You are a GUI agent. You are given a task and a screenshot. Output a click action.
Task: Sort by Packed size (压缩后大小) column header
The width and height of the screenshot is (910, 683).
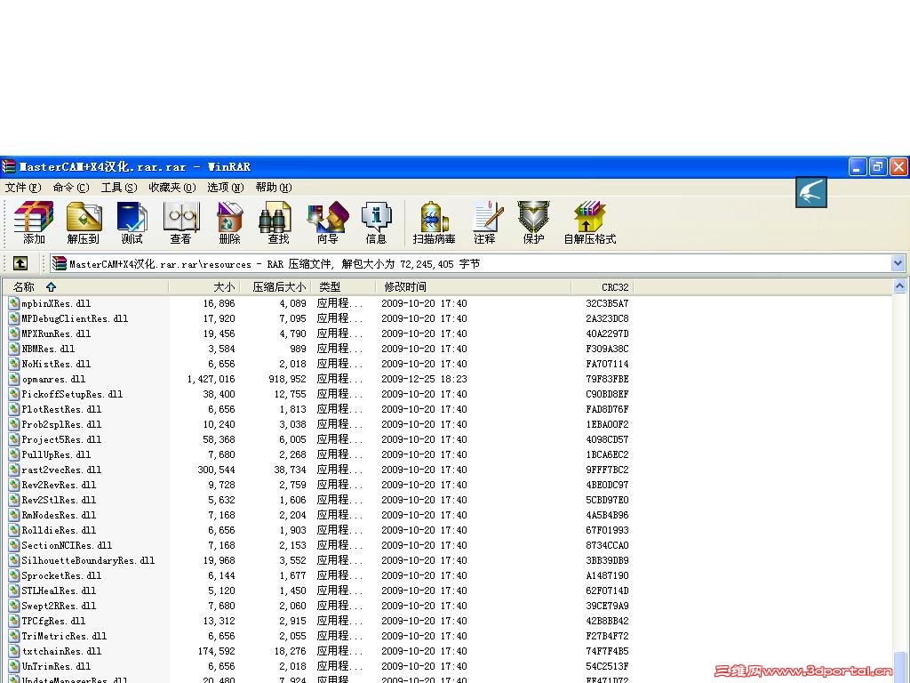275,287
